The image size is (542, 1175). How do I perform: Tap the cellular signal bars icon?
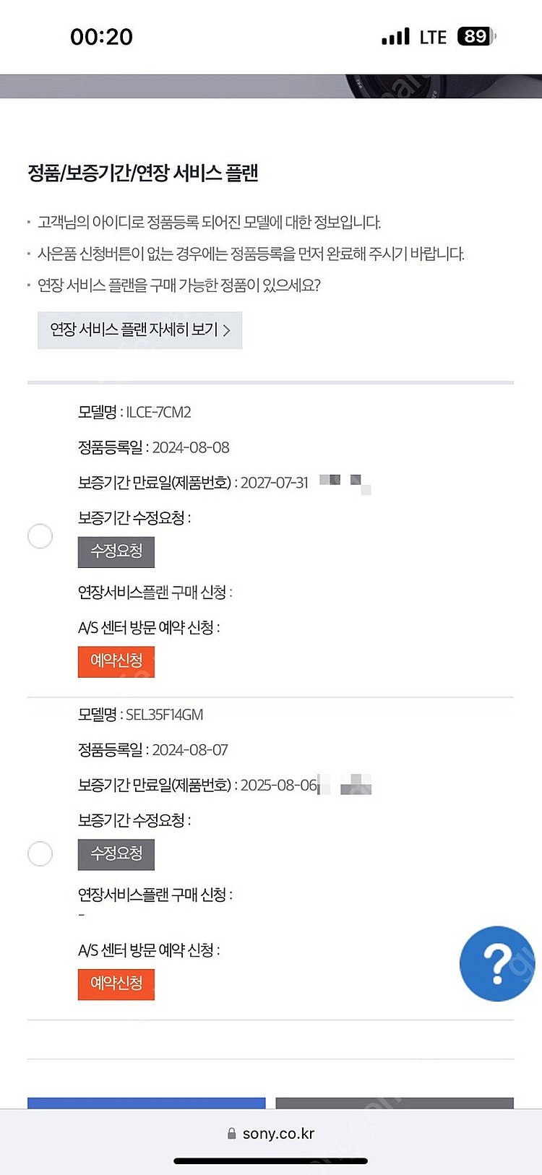click(395, 36)
